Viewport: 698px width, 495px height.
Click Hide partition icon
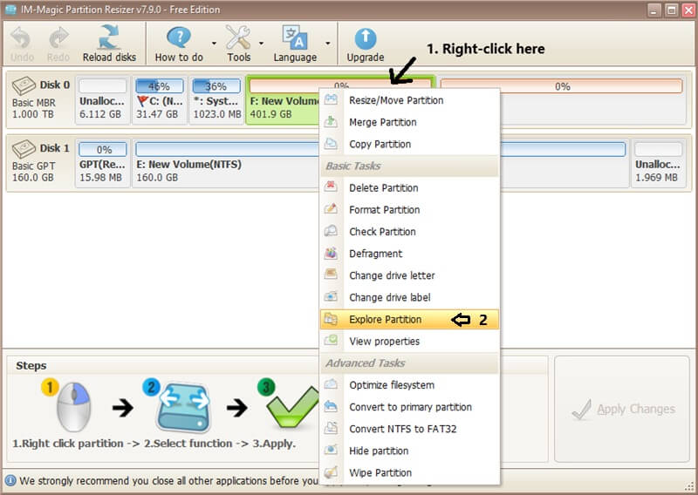[x=331, y=450]
